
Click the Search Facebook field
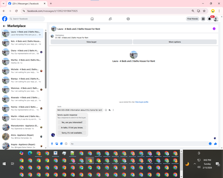coord(27,19)
